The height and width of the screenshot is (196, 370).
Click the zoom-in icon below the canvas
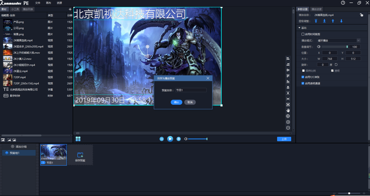pos(288,122)
